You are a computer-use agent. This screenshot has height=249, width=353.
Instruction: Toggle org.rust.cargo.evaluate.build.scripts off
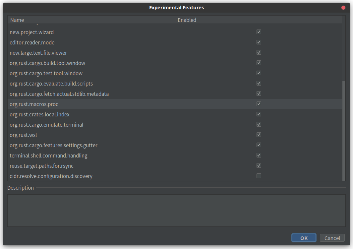(x=259, y=83)
